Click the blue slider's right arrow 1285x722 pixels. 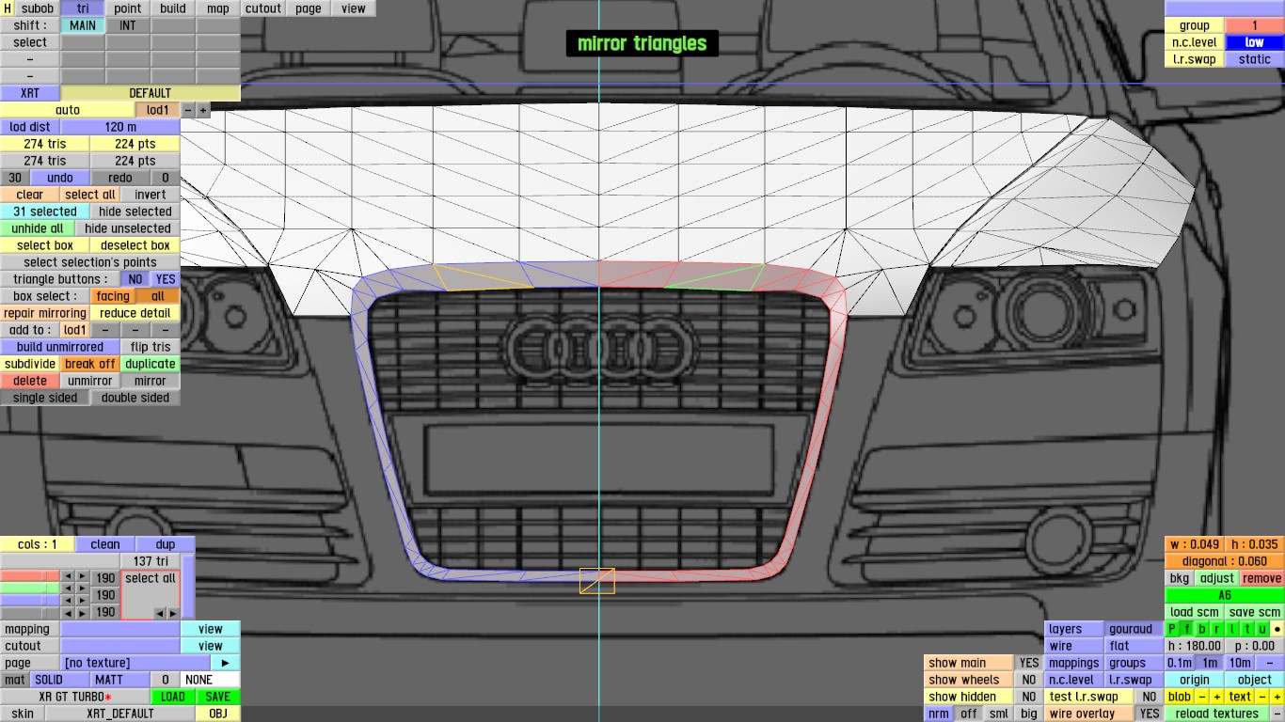point(82,601)
